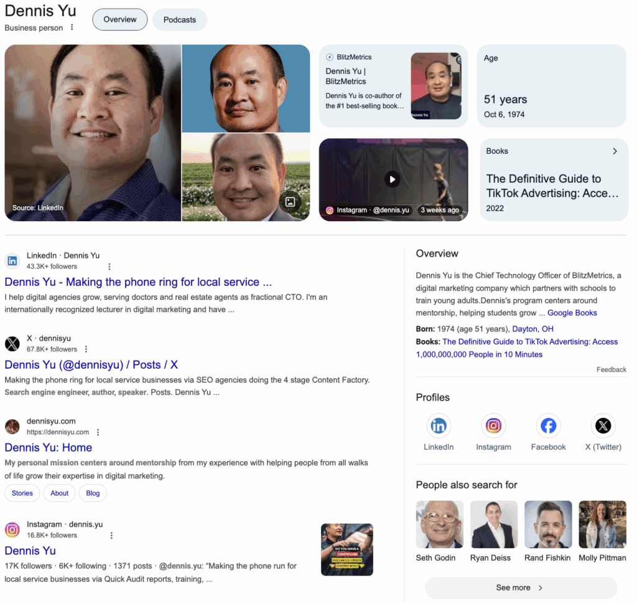Expand See more people also searched
Viewport: 637px width, 603px height.
(x=520, y=587)
